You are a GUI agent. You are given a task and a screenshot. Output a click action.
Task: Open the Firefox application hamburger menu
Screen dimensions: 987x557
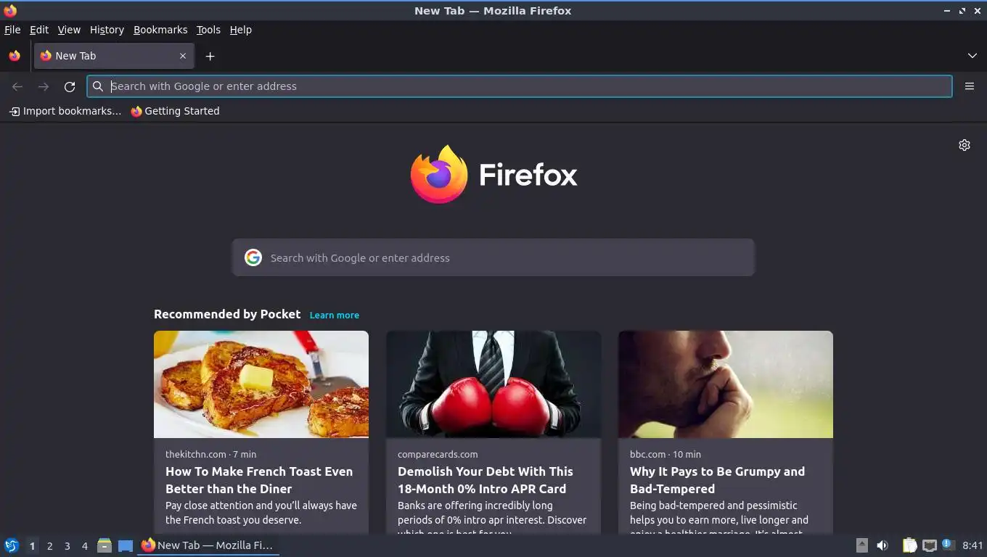970,86
